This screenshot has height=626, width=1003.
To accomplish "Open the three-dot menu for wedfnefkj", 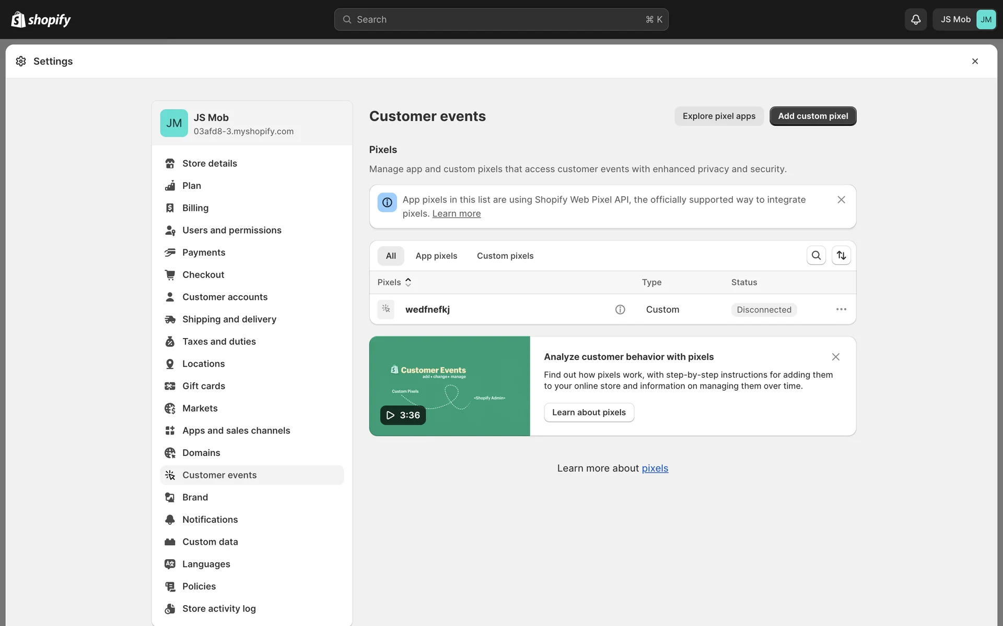I will 841,309.
